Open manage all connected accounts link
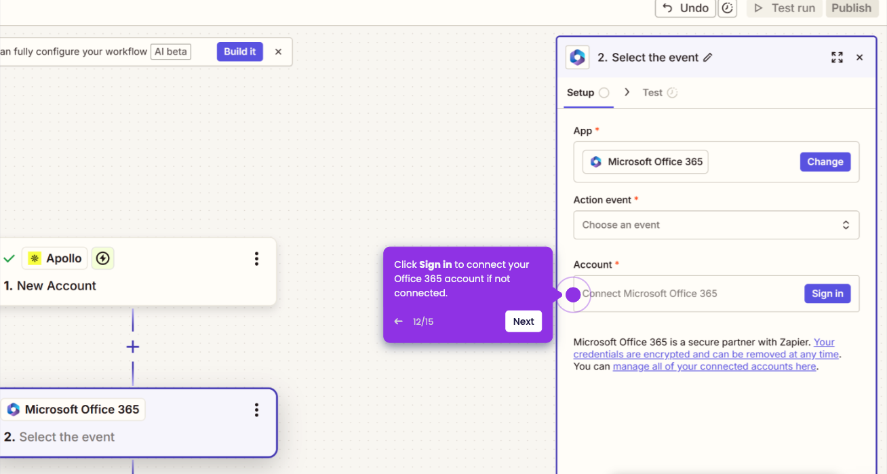 714,367
